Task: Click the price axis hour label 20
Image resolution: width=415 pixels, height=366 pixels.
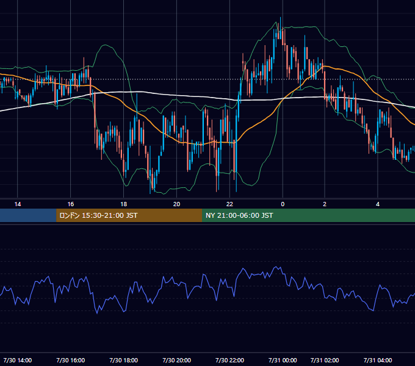Action: (176, 204)
